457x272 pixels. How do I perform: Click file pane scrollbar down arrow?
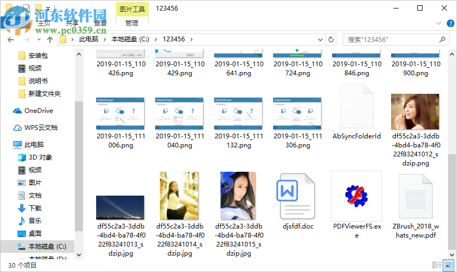pos(452,255)
